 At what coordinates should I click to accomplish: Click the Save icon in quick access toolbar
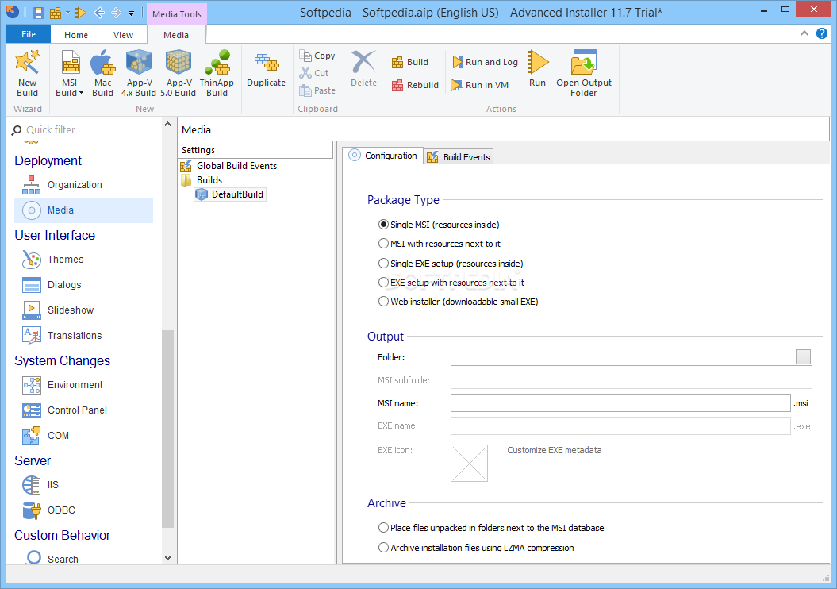[x=38, y=13]
